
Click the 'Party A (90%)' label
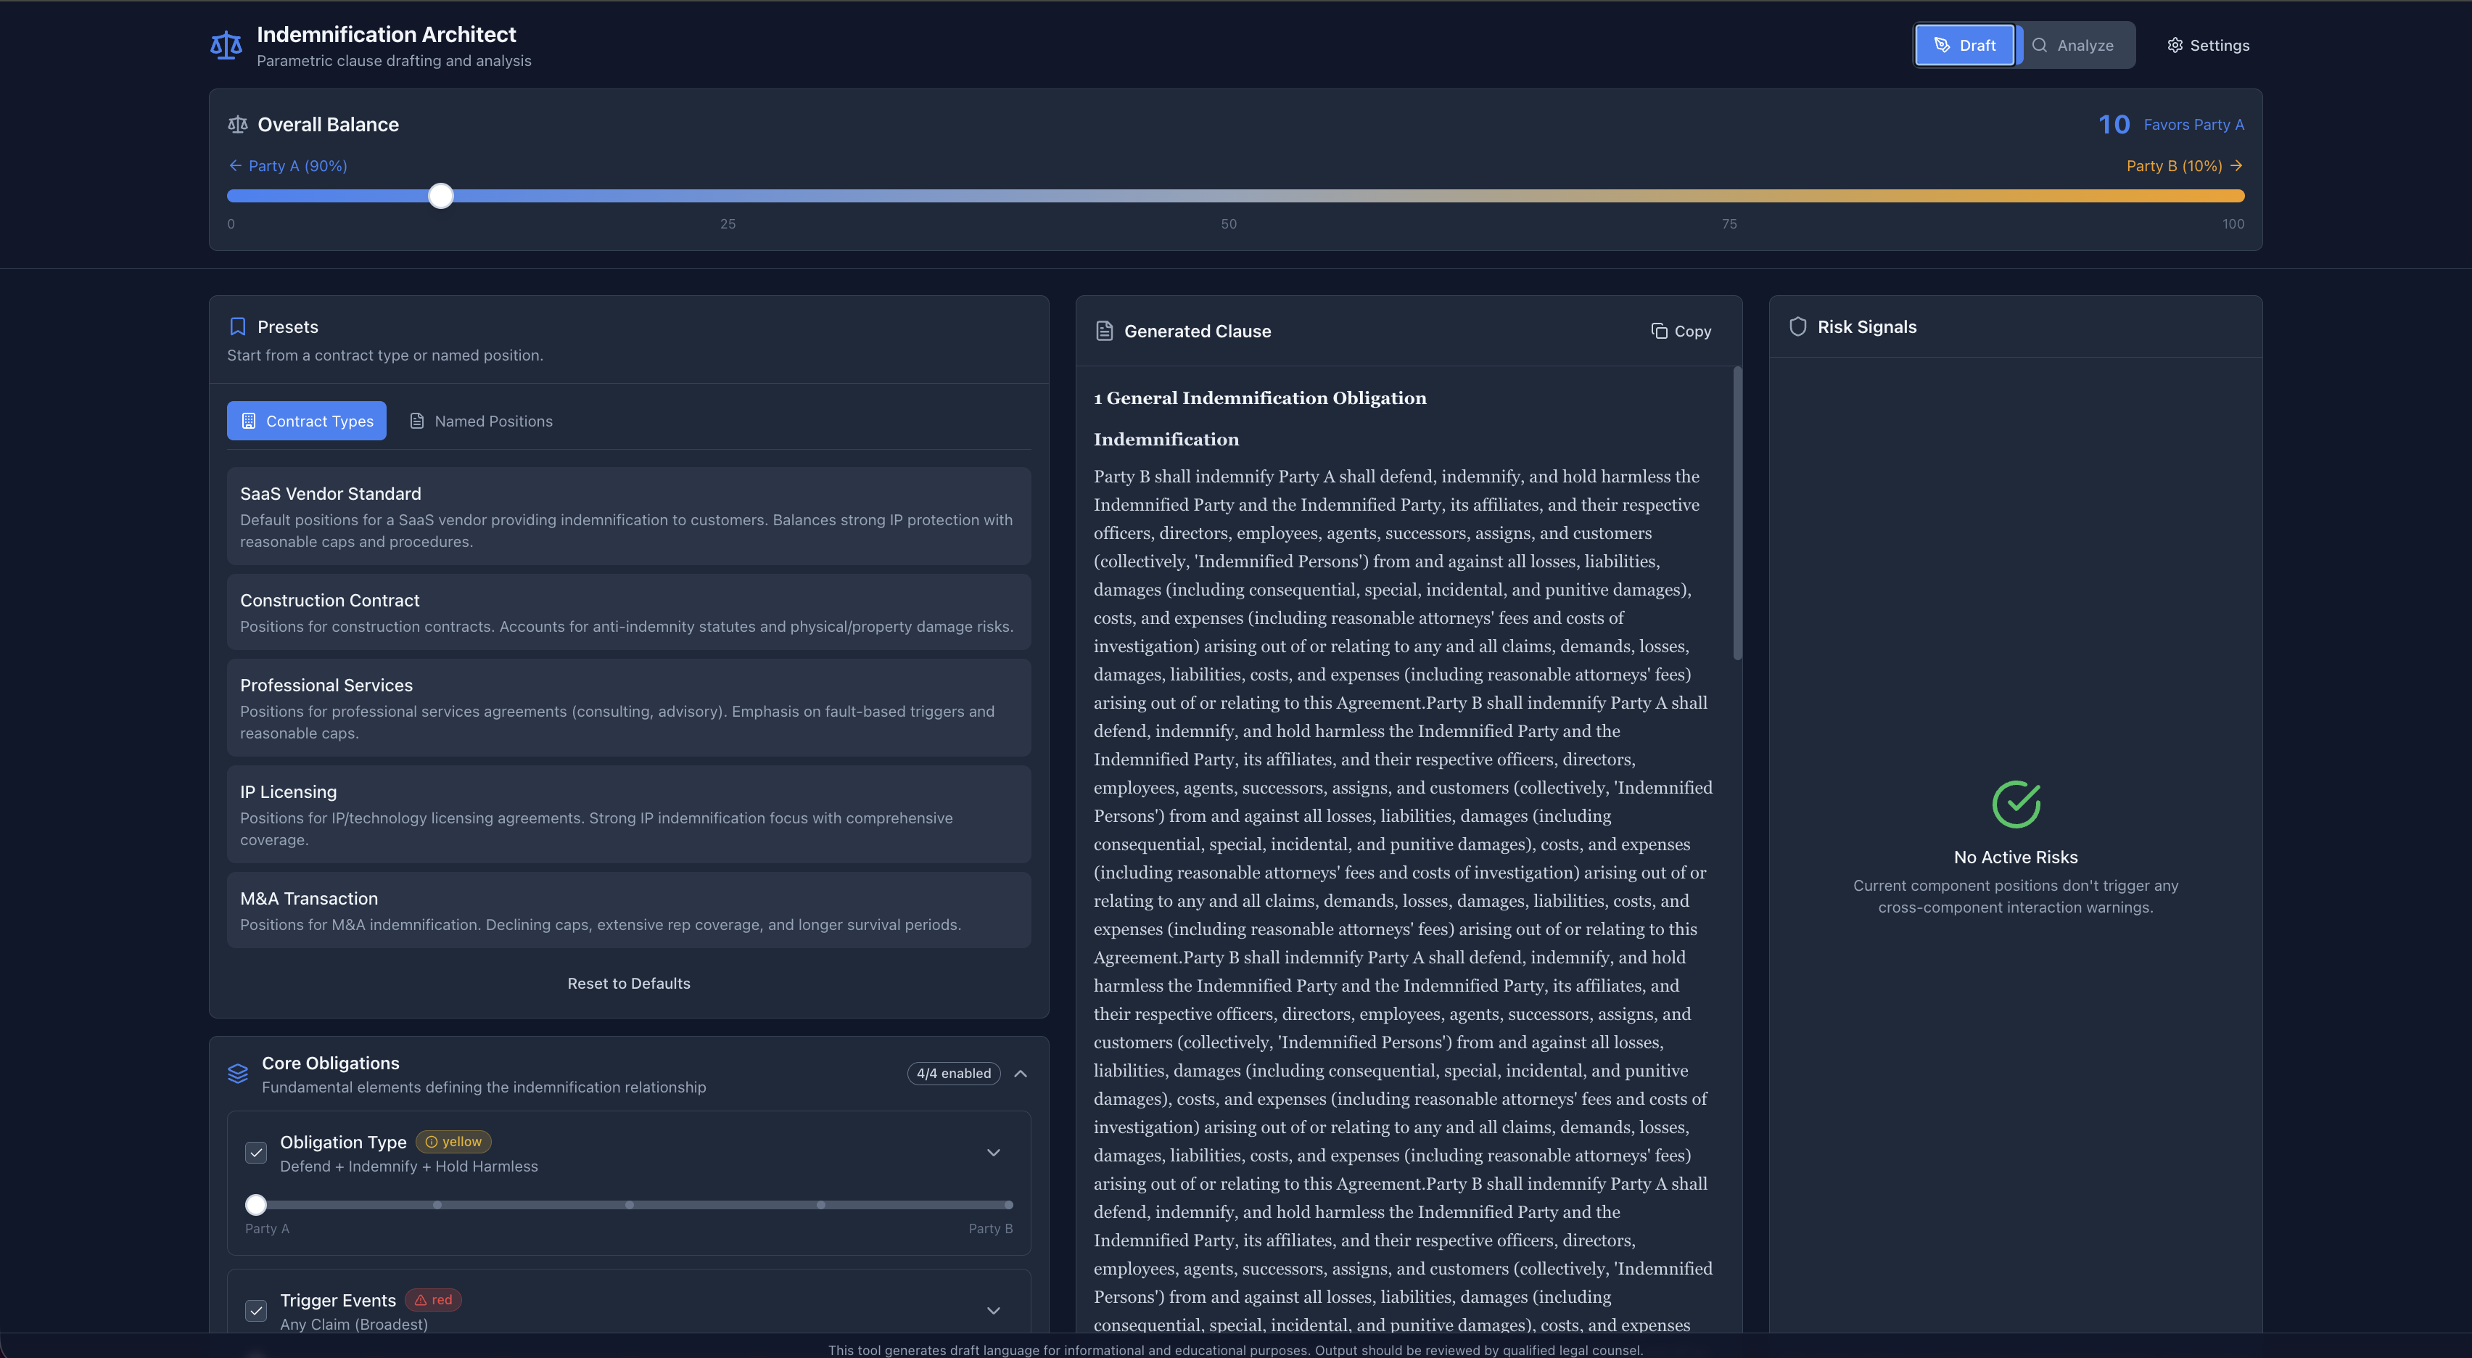[x=297, y=165]
